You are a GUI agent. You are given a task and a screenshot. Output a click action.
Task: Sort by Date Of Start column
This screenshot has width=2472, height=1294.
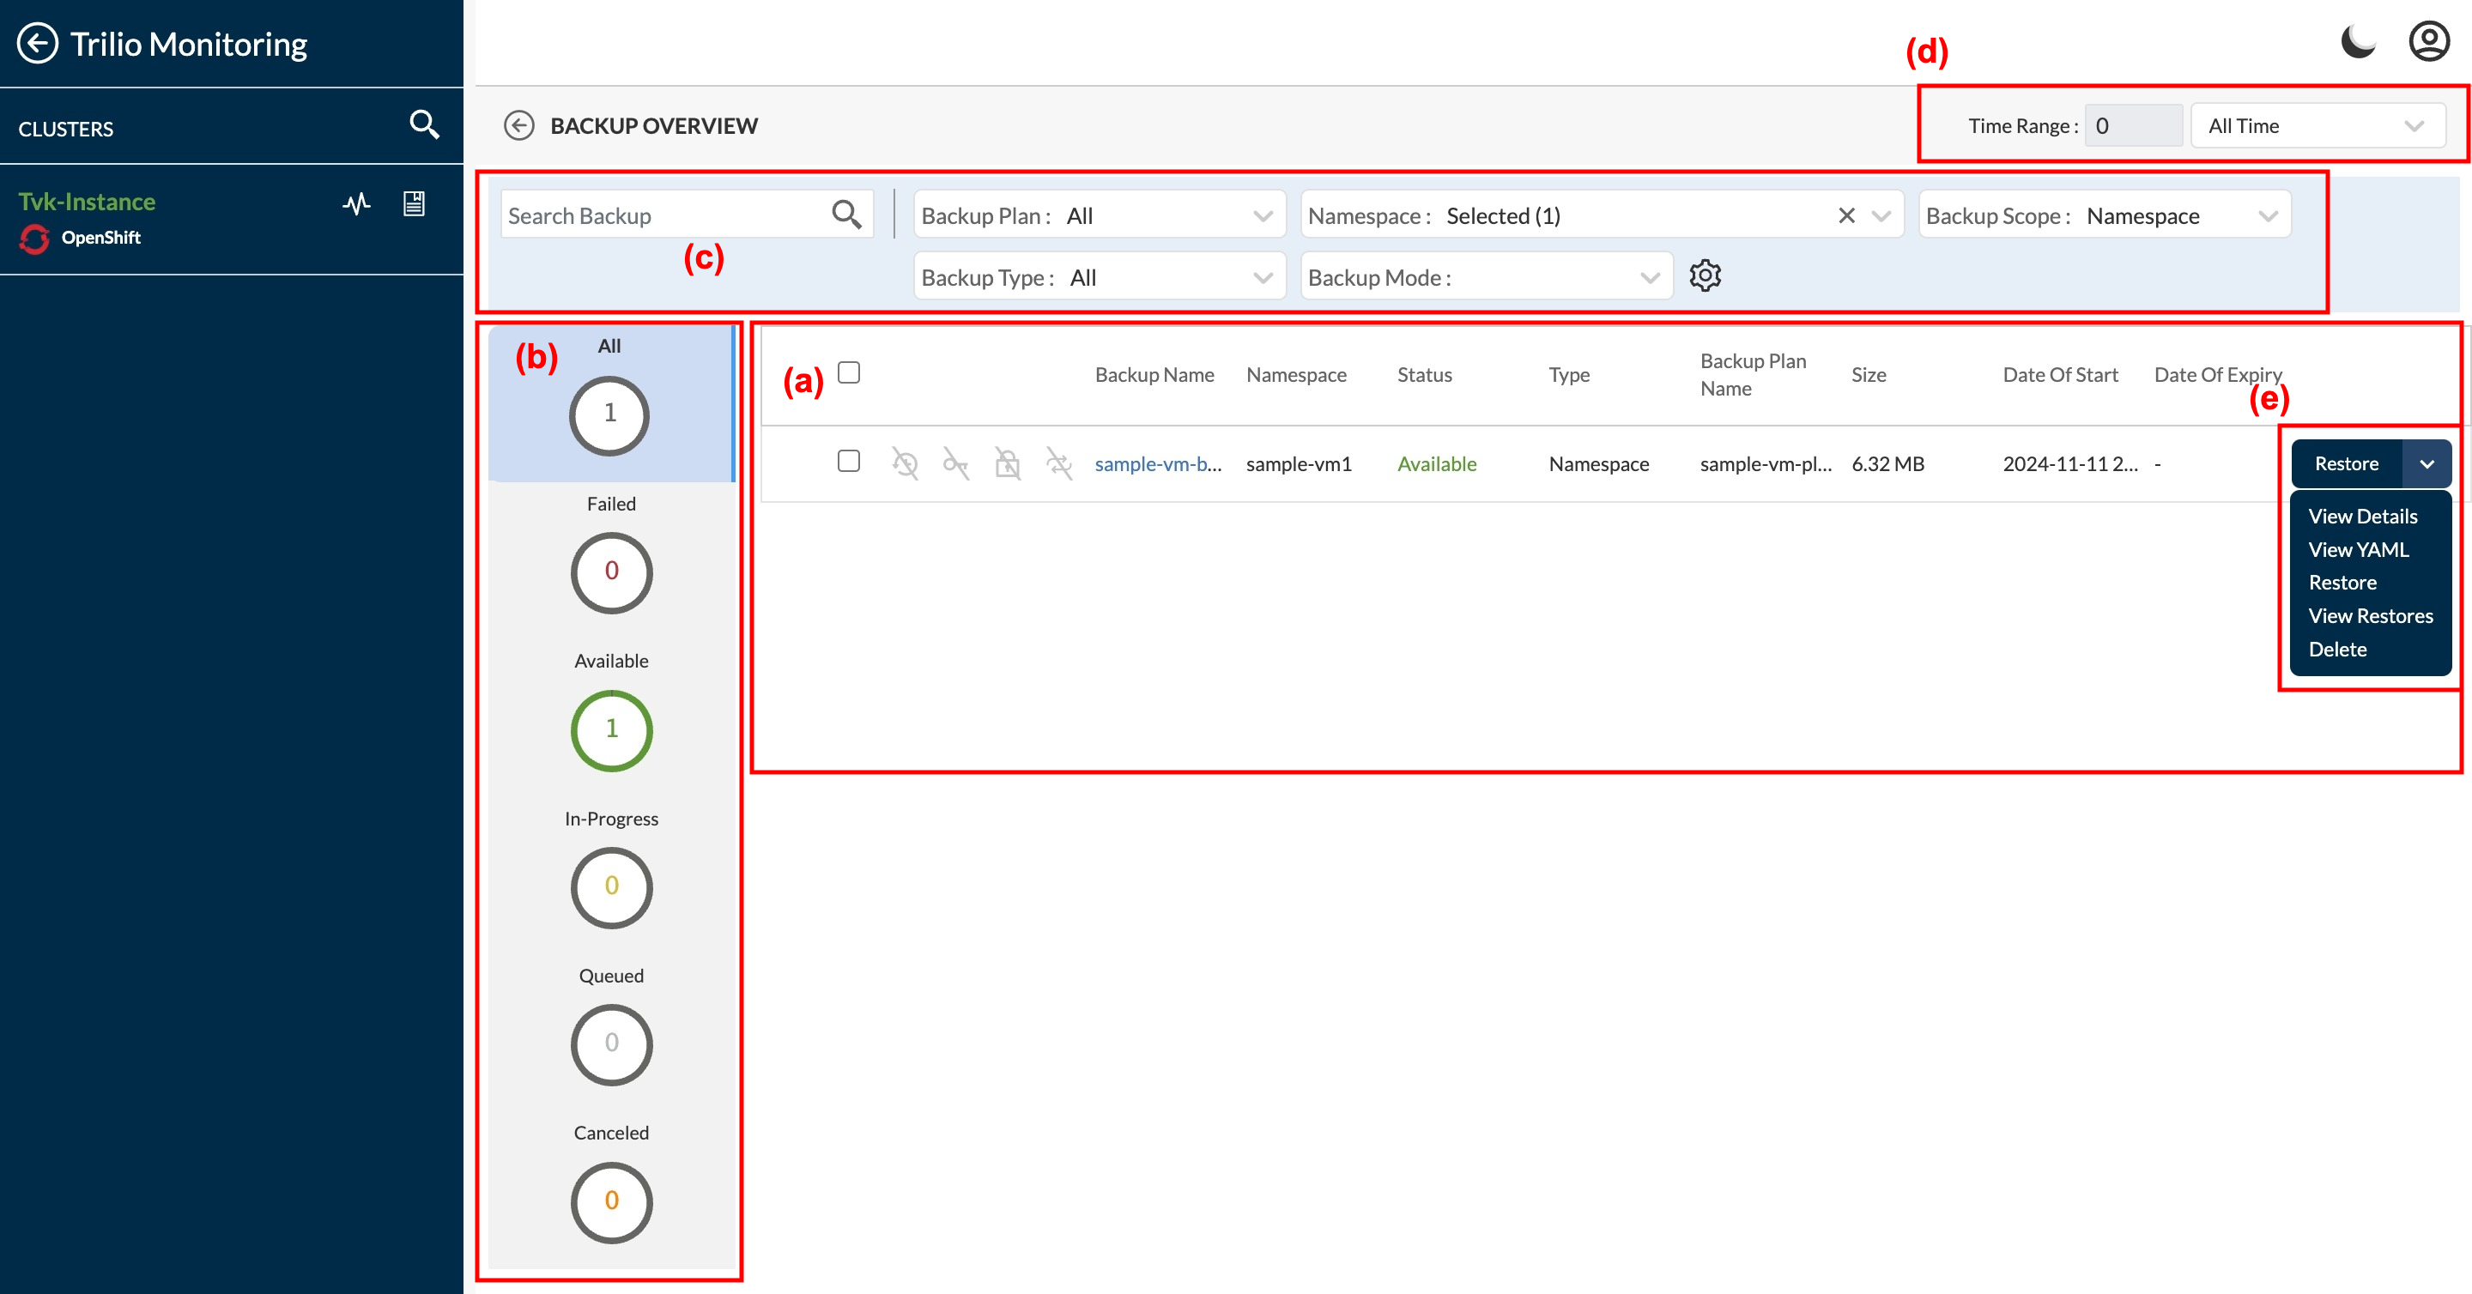point(2060,375)
